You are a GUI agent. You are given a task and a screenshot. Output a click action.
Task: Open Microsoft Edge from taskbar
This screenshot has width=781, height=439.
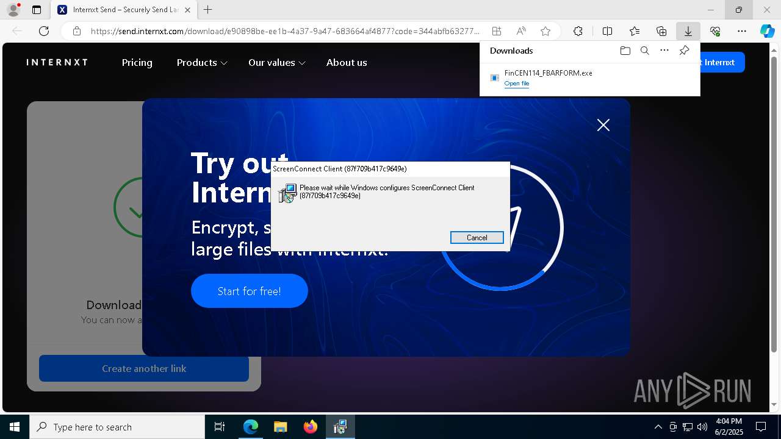[x=251, y=427]
